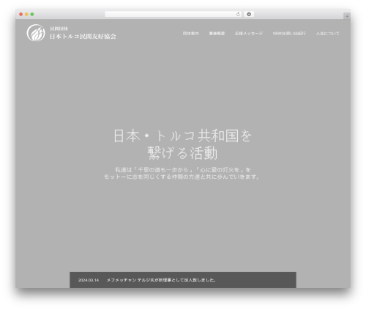This screenshot has width=366, height=310.
Task: Close the window with the red button
Action: (21, 15)
